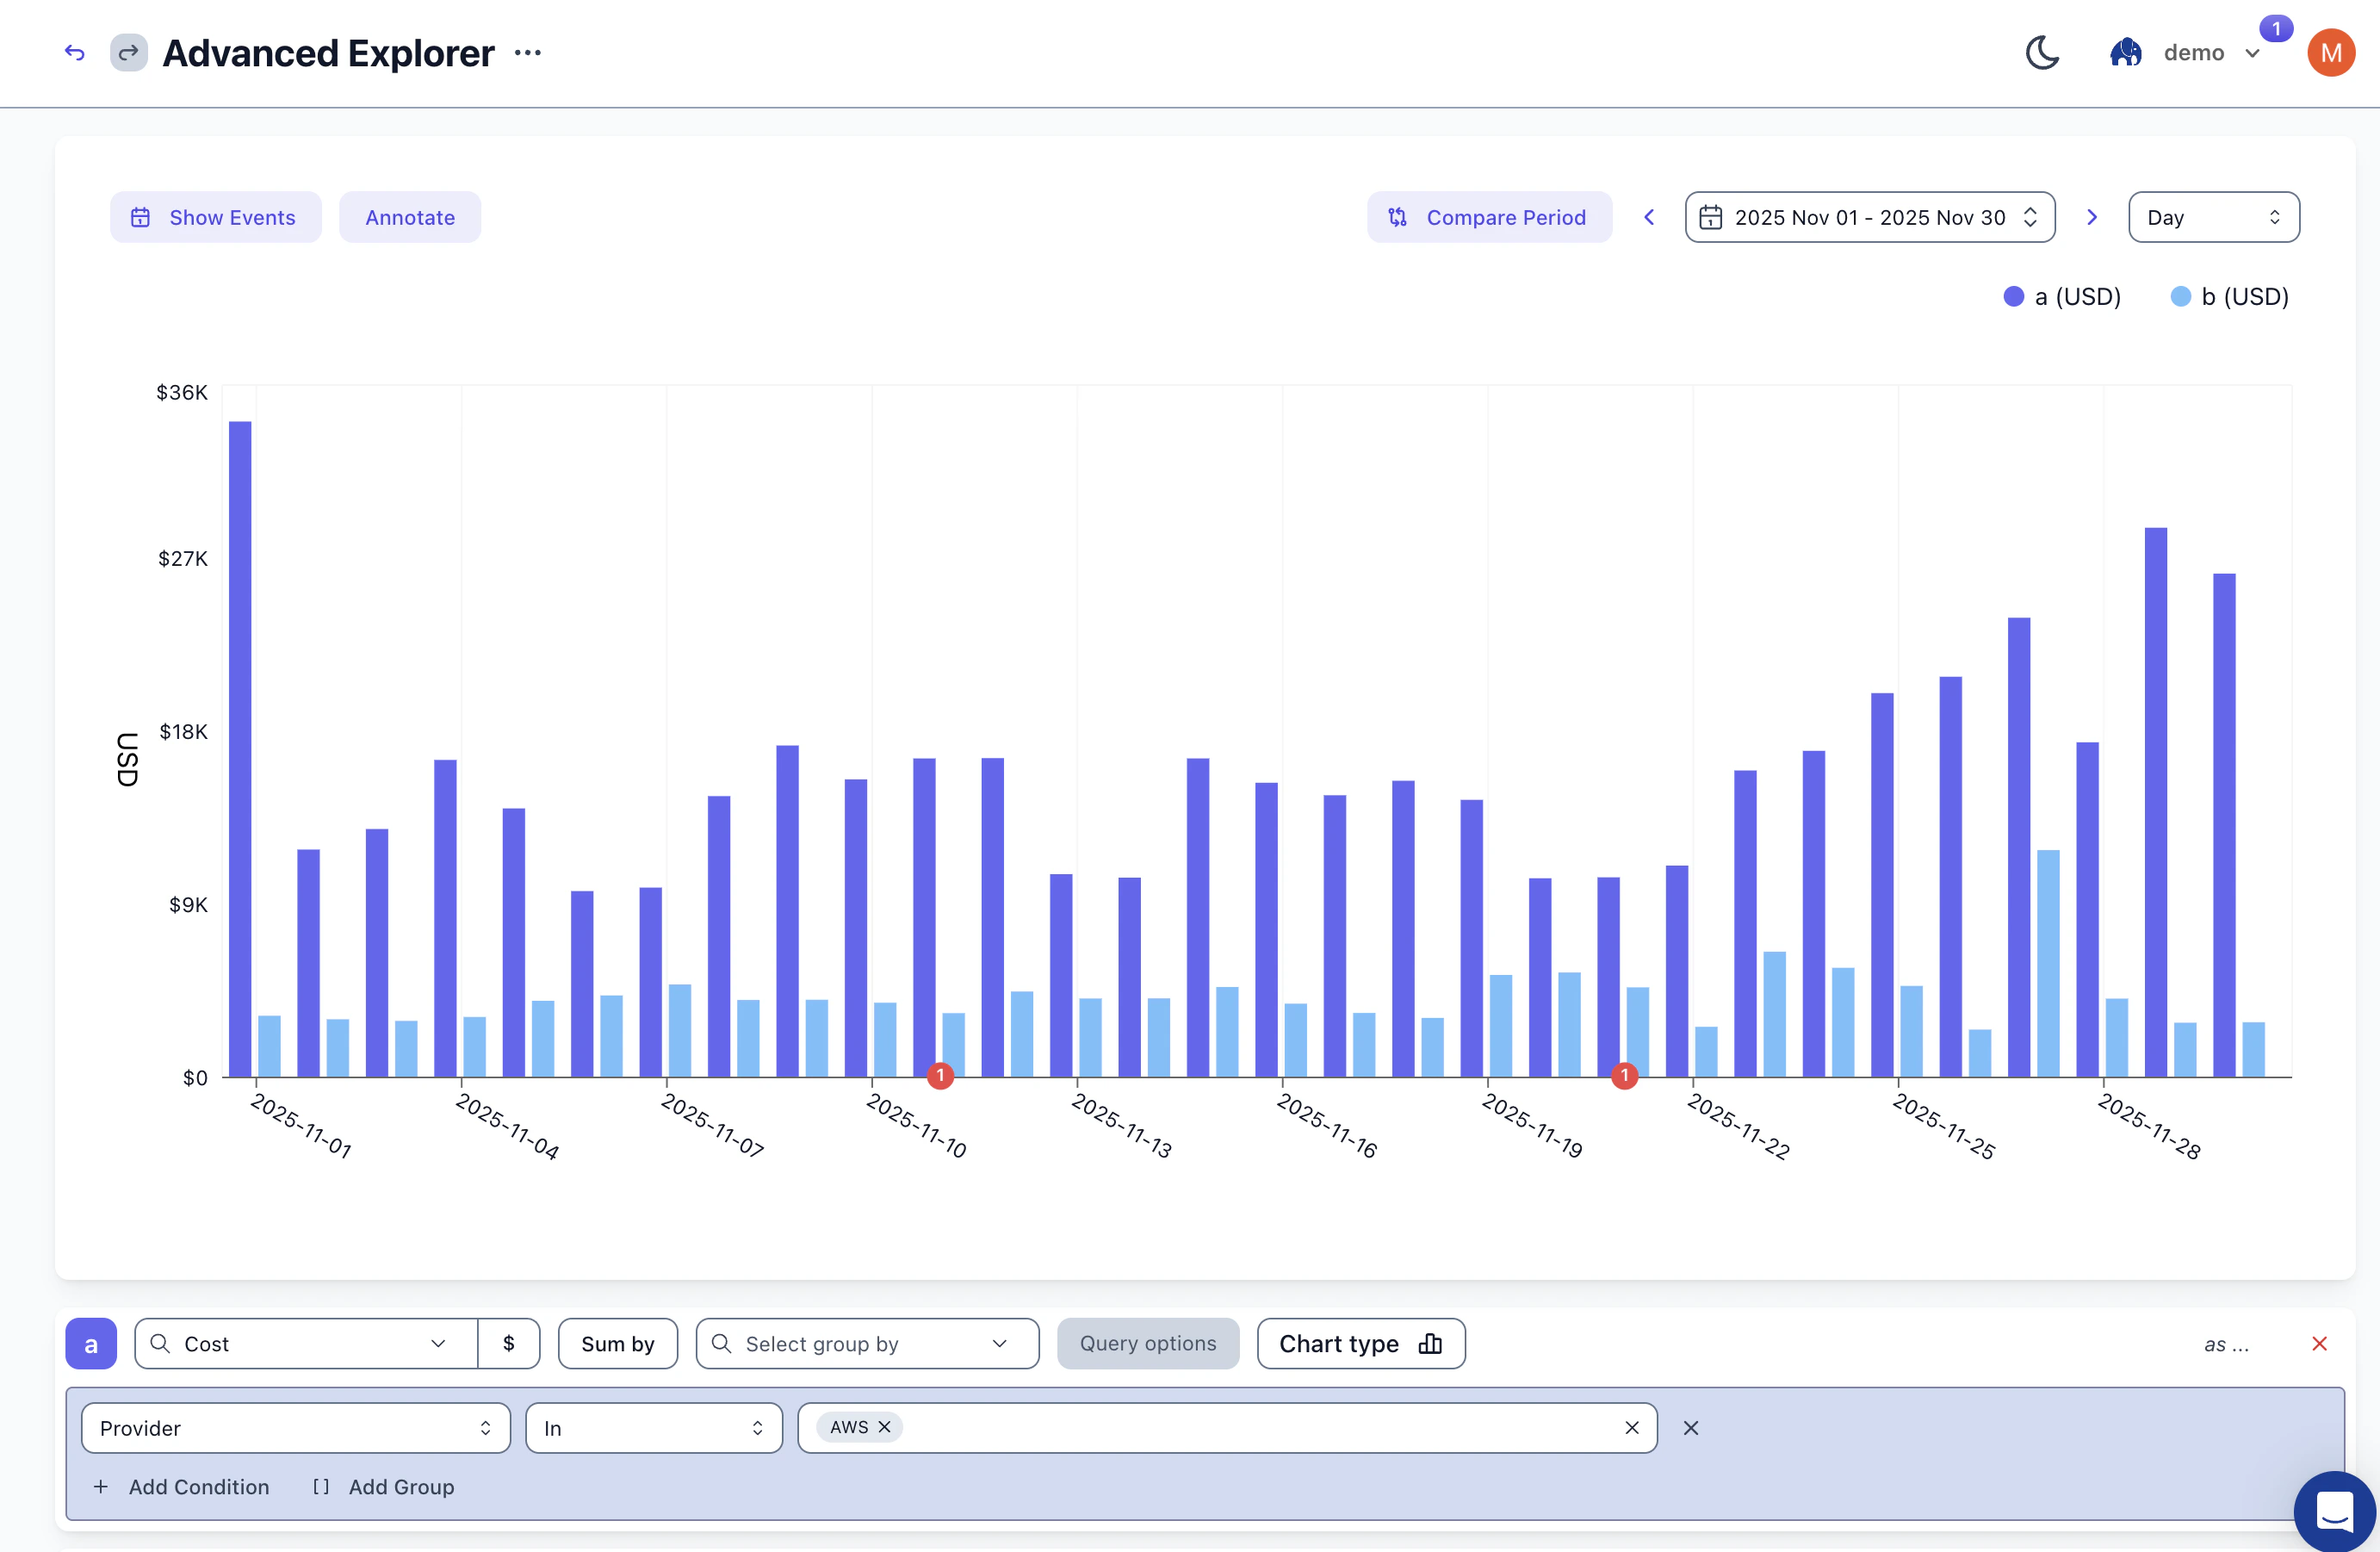Open the chat support bubble icon
Screen dimensions: 2380x1552
[x=2334, y=1512]
